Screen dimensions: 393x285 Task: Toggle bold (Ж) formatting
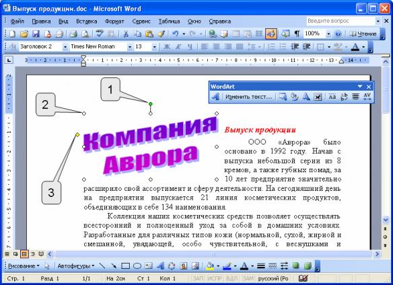(167, 46)
